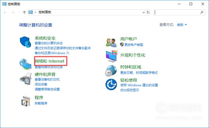The image size is (209, 128).
Task: Open the 用户帐户 people icon
Action: (111, 43)
